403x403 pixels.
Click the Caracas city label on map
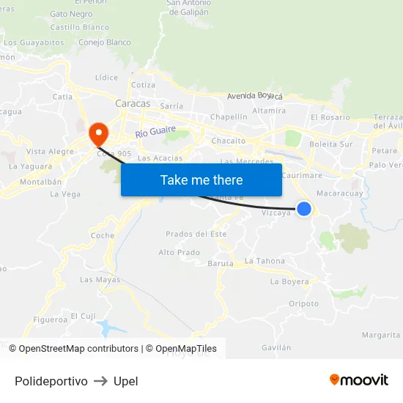coord(133,103)
